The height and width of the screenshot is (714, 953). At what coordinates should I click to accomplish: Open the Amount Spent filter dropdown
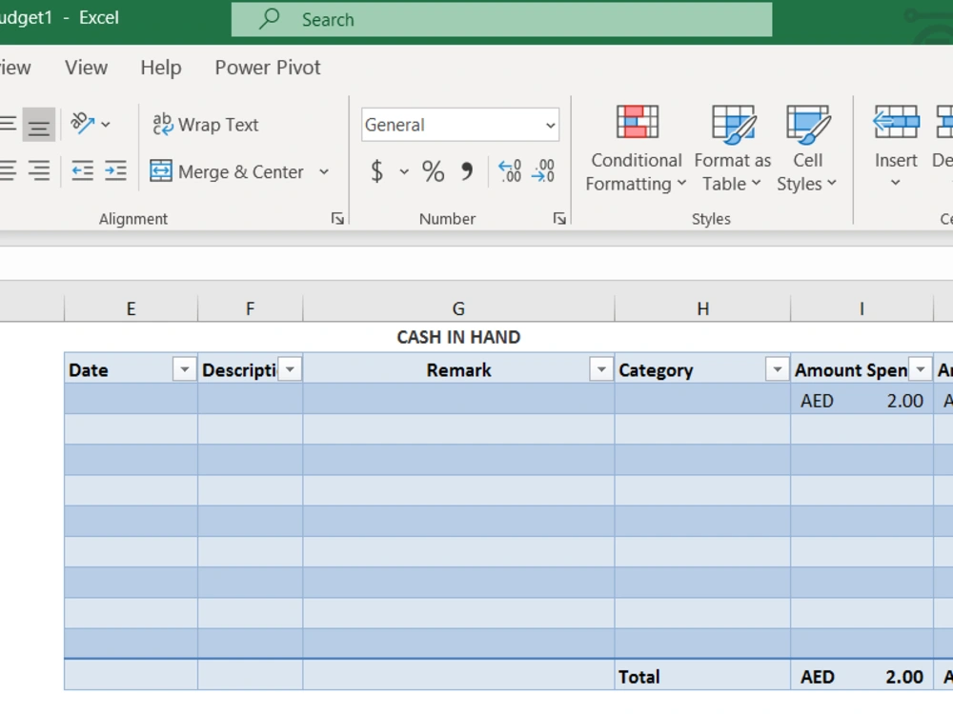pyautogui.click(x=921, y=369)
